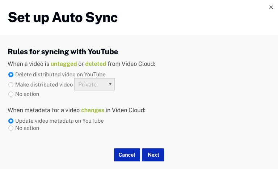Select No action radio under untagged/deleted rule
The width and height of the screenshot is (278, 169).
point(11,94)
